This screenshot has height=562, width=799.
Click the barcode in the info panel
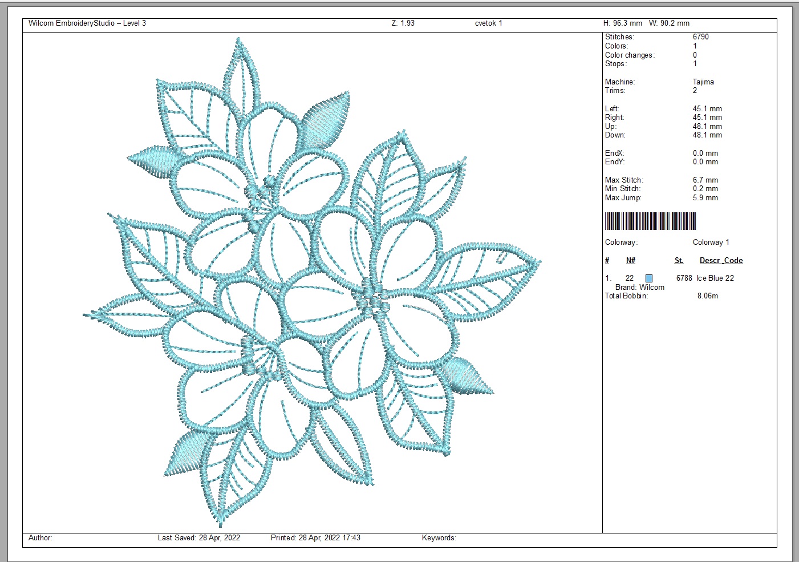click(x=650, y=221)
